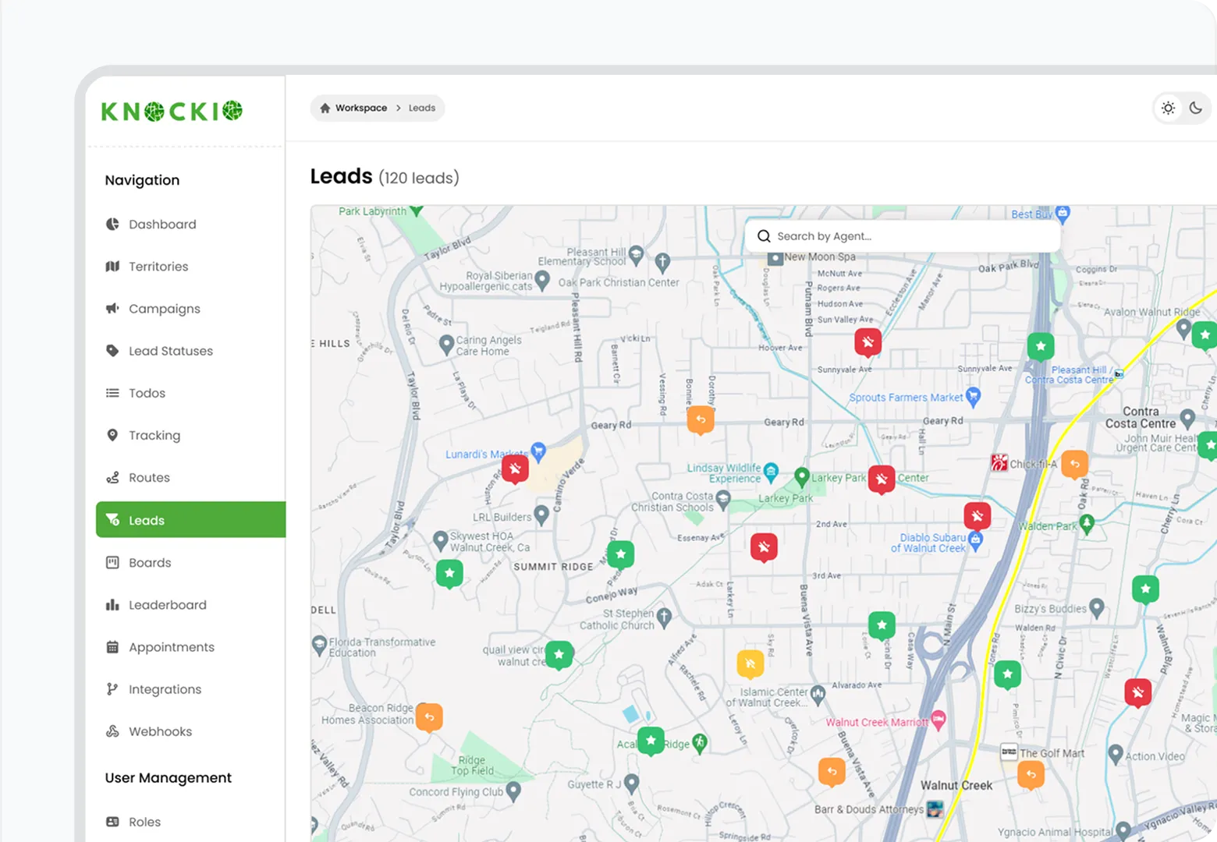This screenshot has width=1217, height=842.
Task: Open the orange lead marker on Geary Rd near Bonnie
Action: pos(701,419)
